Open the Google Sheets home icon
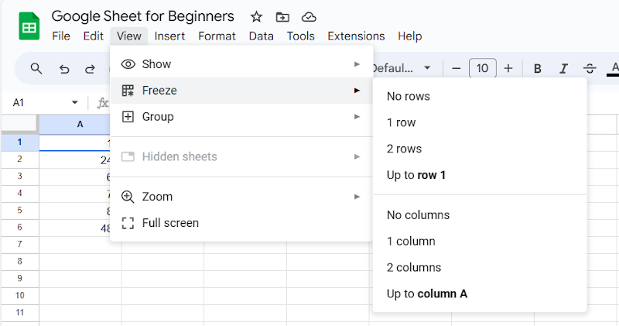The image size is (619, 326). pyautogui.click(x=29, y=26)
